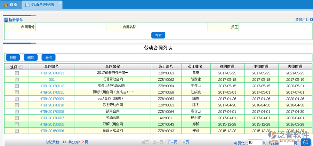
Task: Click the 搜索 button
Action: click(158, 35)
